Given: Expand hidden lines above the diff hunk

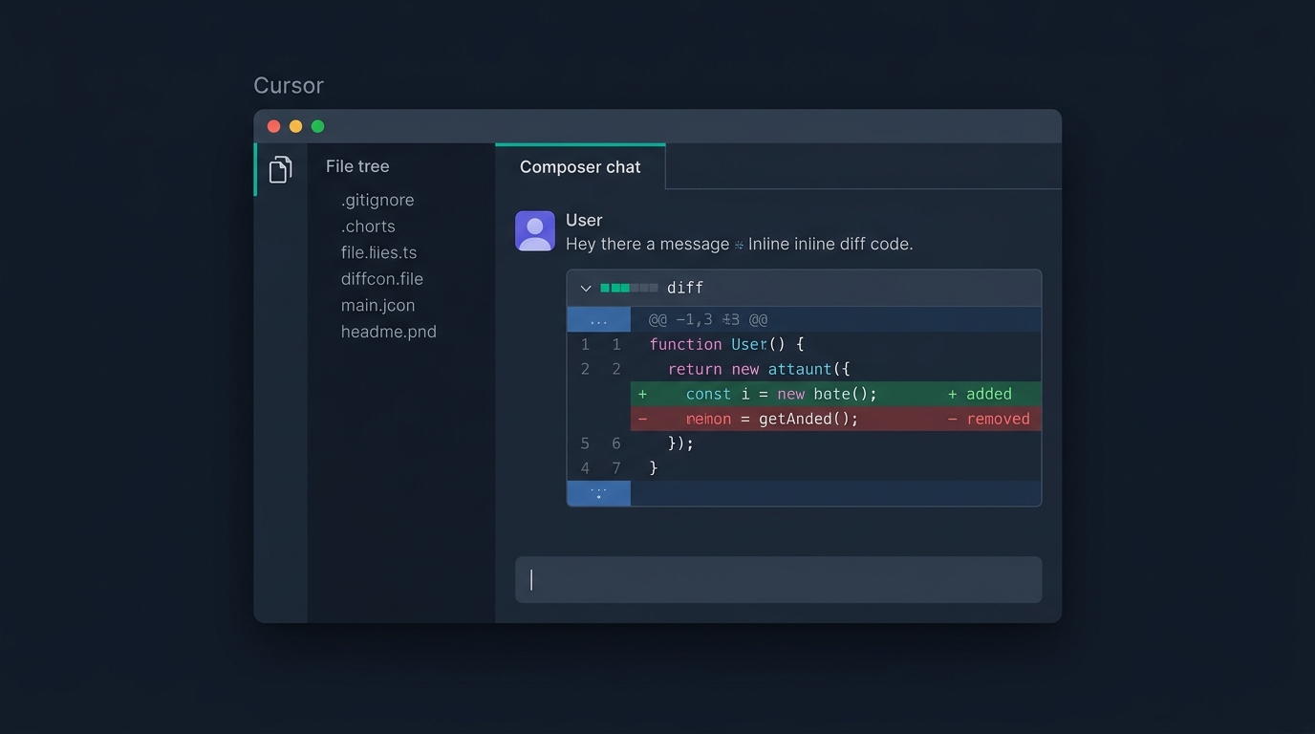Looking at the screenshot, I should coord(598,319).
